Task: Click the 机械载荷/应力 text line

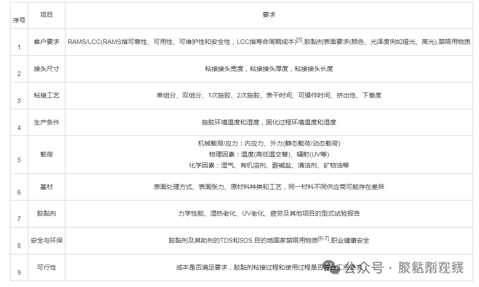Action: pos(269,143)
